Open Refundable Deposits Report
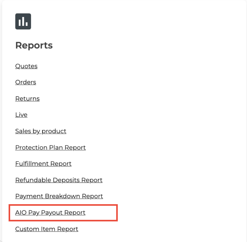Image resolution: width=247 pixels, height=242 pixels. click(59, 180)
